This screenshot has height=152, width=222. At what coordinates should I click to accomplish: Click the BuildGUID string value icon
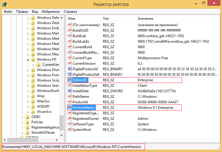(x=69, y=30)
